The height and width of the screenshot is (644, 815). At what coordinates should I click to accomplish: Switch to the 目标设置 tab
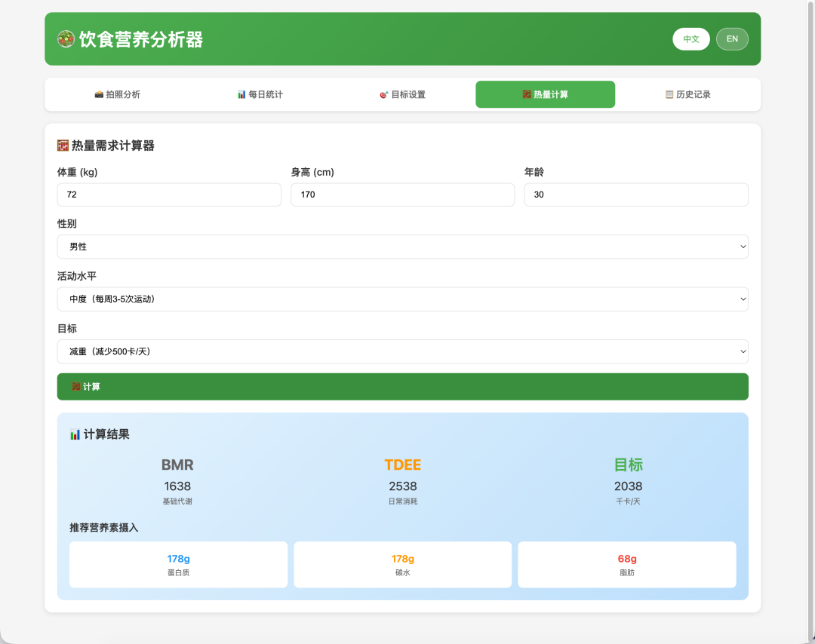403,94
